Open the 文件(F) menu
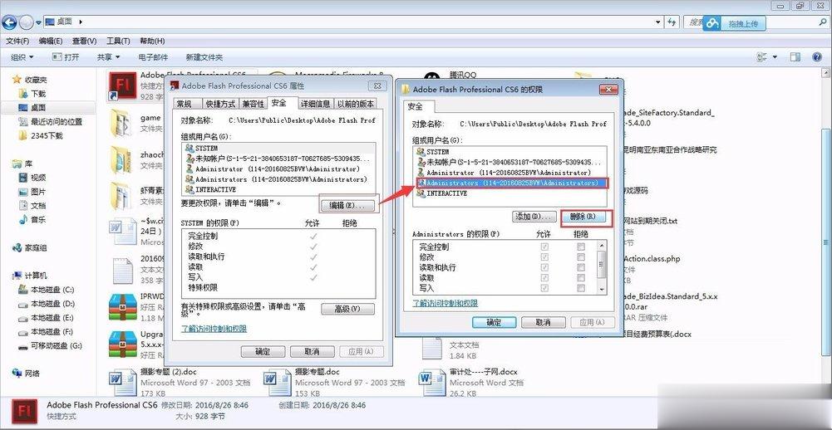The height and width of the screenshot is (430, 832). 17,41
